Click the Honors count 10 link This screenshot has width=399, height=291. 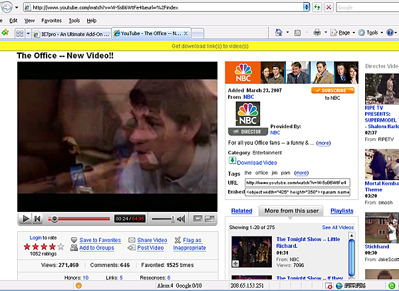click(86, 278)
